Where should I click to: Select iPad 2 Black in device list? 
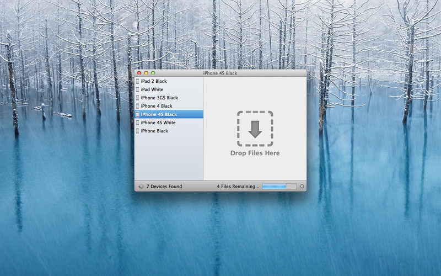(x=169, y=81)
